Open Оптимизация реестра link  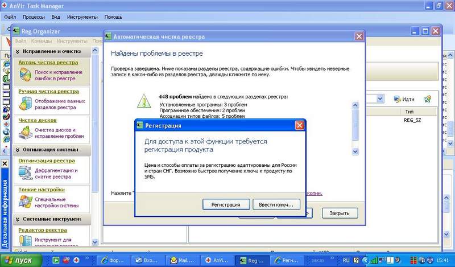(x=47, y=161)
